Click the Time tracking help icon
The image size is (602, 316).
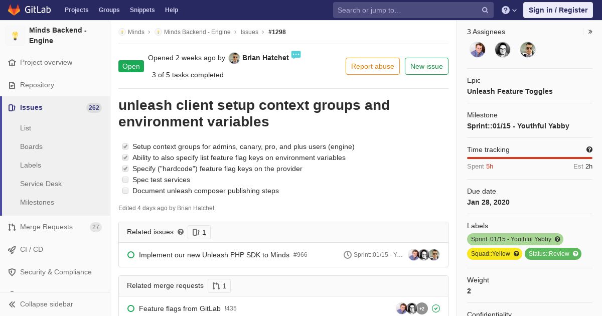tap(589, 149)
